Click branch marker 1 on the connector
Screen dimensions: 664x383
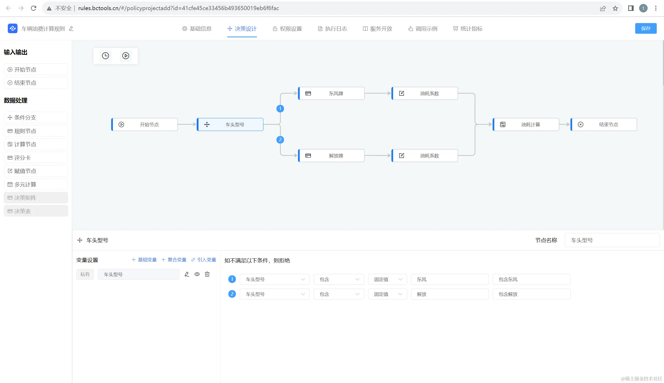280,109
